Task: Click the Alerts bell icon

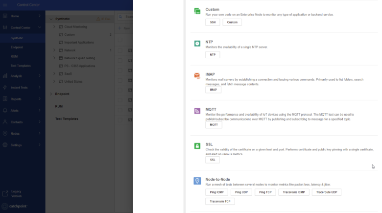Action: (5, 110)
